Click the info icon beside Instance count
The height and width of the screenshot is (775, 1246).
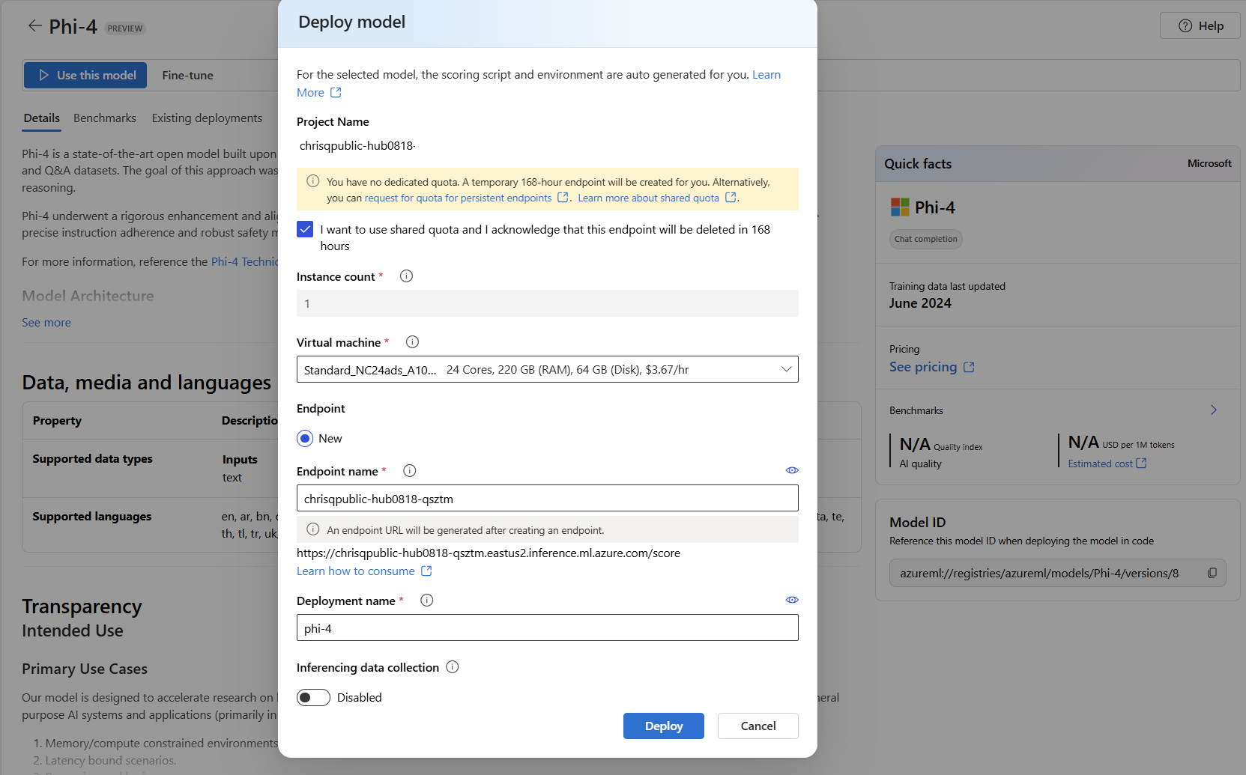tap(406, 276)
